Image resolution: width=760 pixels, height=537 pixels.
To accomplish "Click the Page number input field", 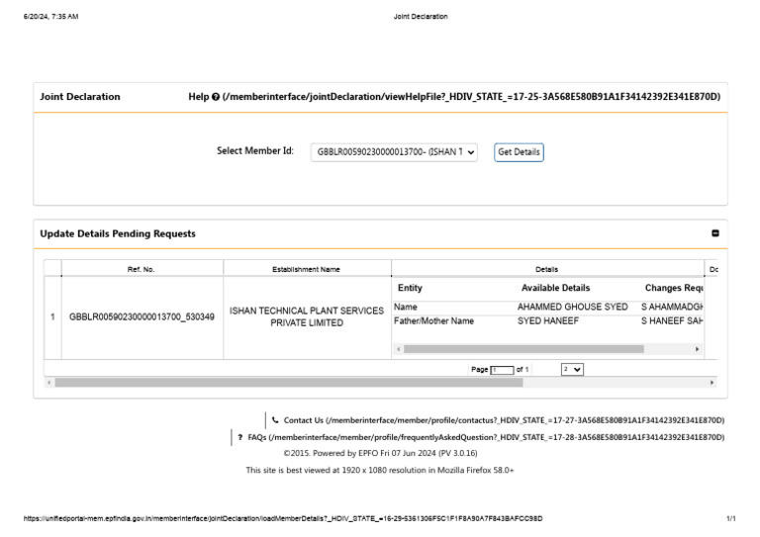I will [502, 370].
